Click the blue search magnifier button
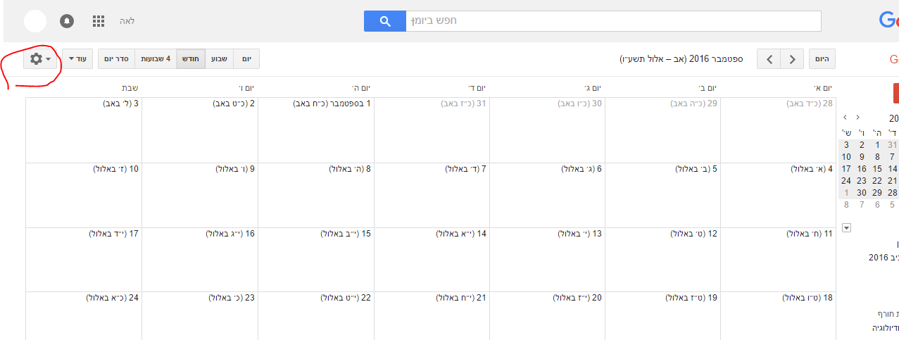The height and width of the screenshot is (340, 899). pyautogui.click(x=384, y=21)
